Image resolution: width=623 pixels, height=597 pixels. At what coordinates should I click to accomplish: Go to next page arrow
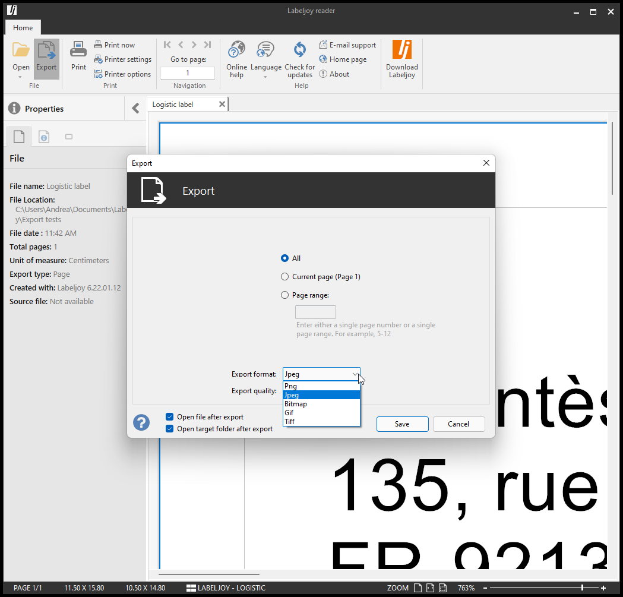[194, 45]
